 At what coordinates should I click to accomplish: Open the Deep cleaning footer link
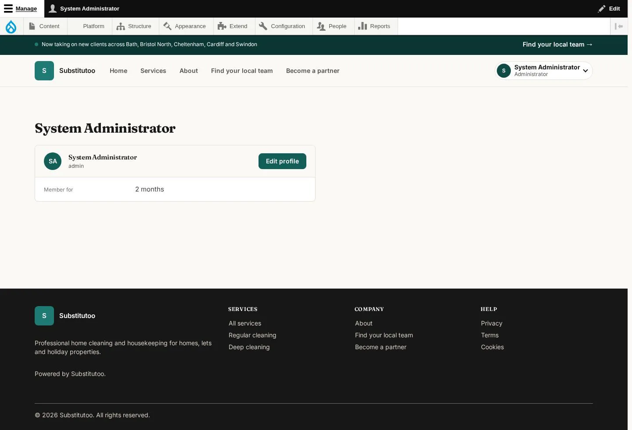pos(249,347)
